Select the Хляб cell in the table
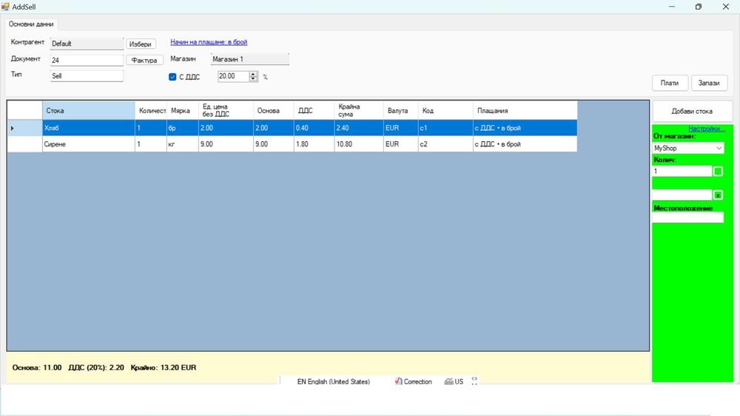The height and width of the screenshot is (416, 740). 89,128
